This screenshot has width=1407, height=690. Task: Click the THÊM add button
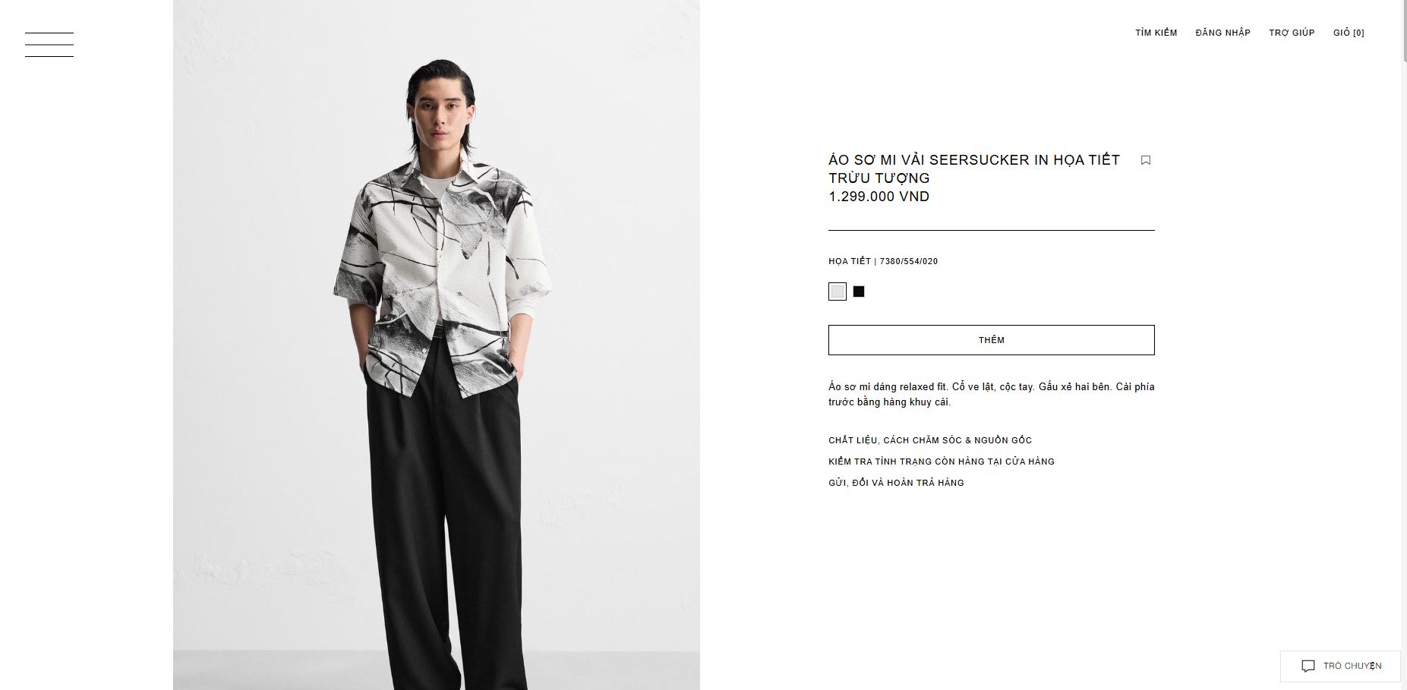tap(992, 340)
